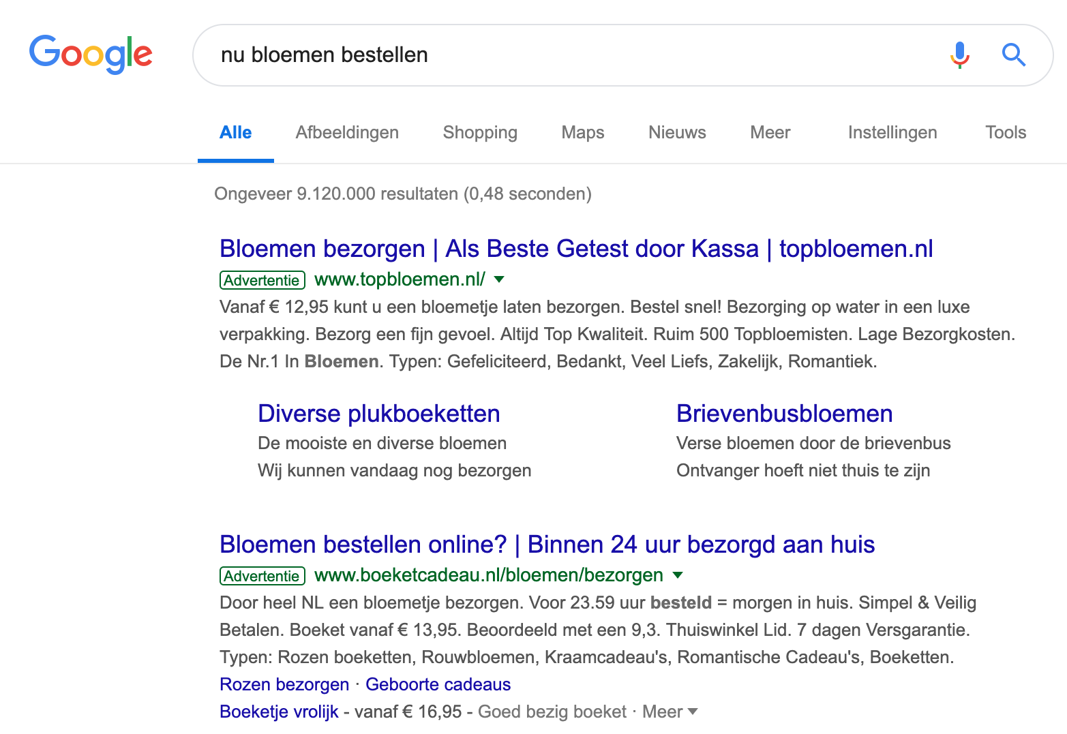Image resolution: width=1067 pixels, height=734 pixels.
Task: Start voice search with the microphone icon
Action: click(x=959, y=55)
